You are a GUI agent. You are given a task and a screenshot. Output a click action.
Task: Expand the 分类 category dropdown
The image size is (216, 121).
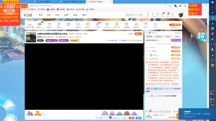click(x=57, y=15)
